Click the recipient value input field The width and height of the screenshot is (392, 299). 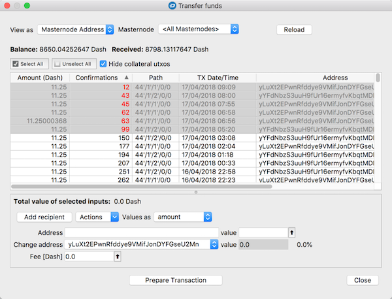(x=263, y=233)
